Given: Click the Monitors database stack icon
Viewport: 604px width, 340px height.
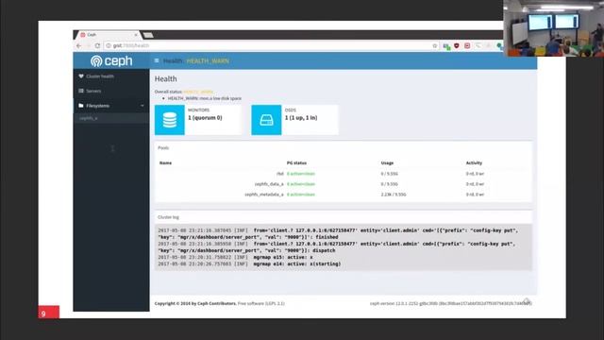Looking at the screenshot, I should (x=170, y=120).
